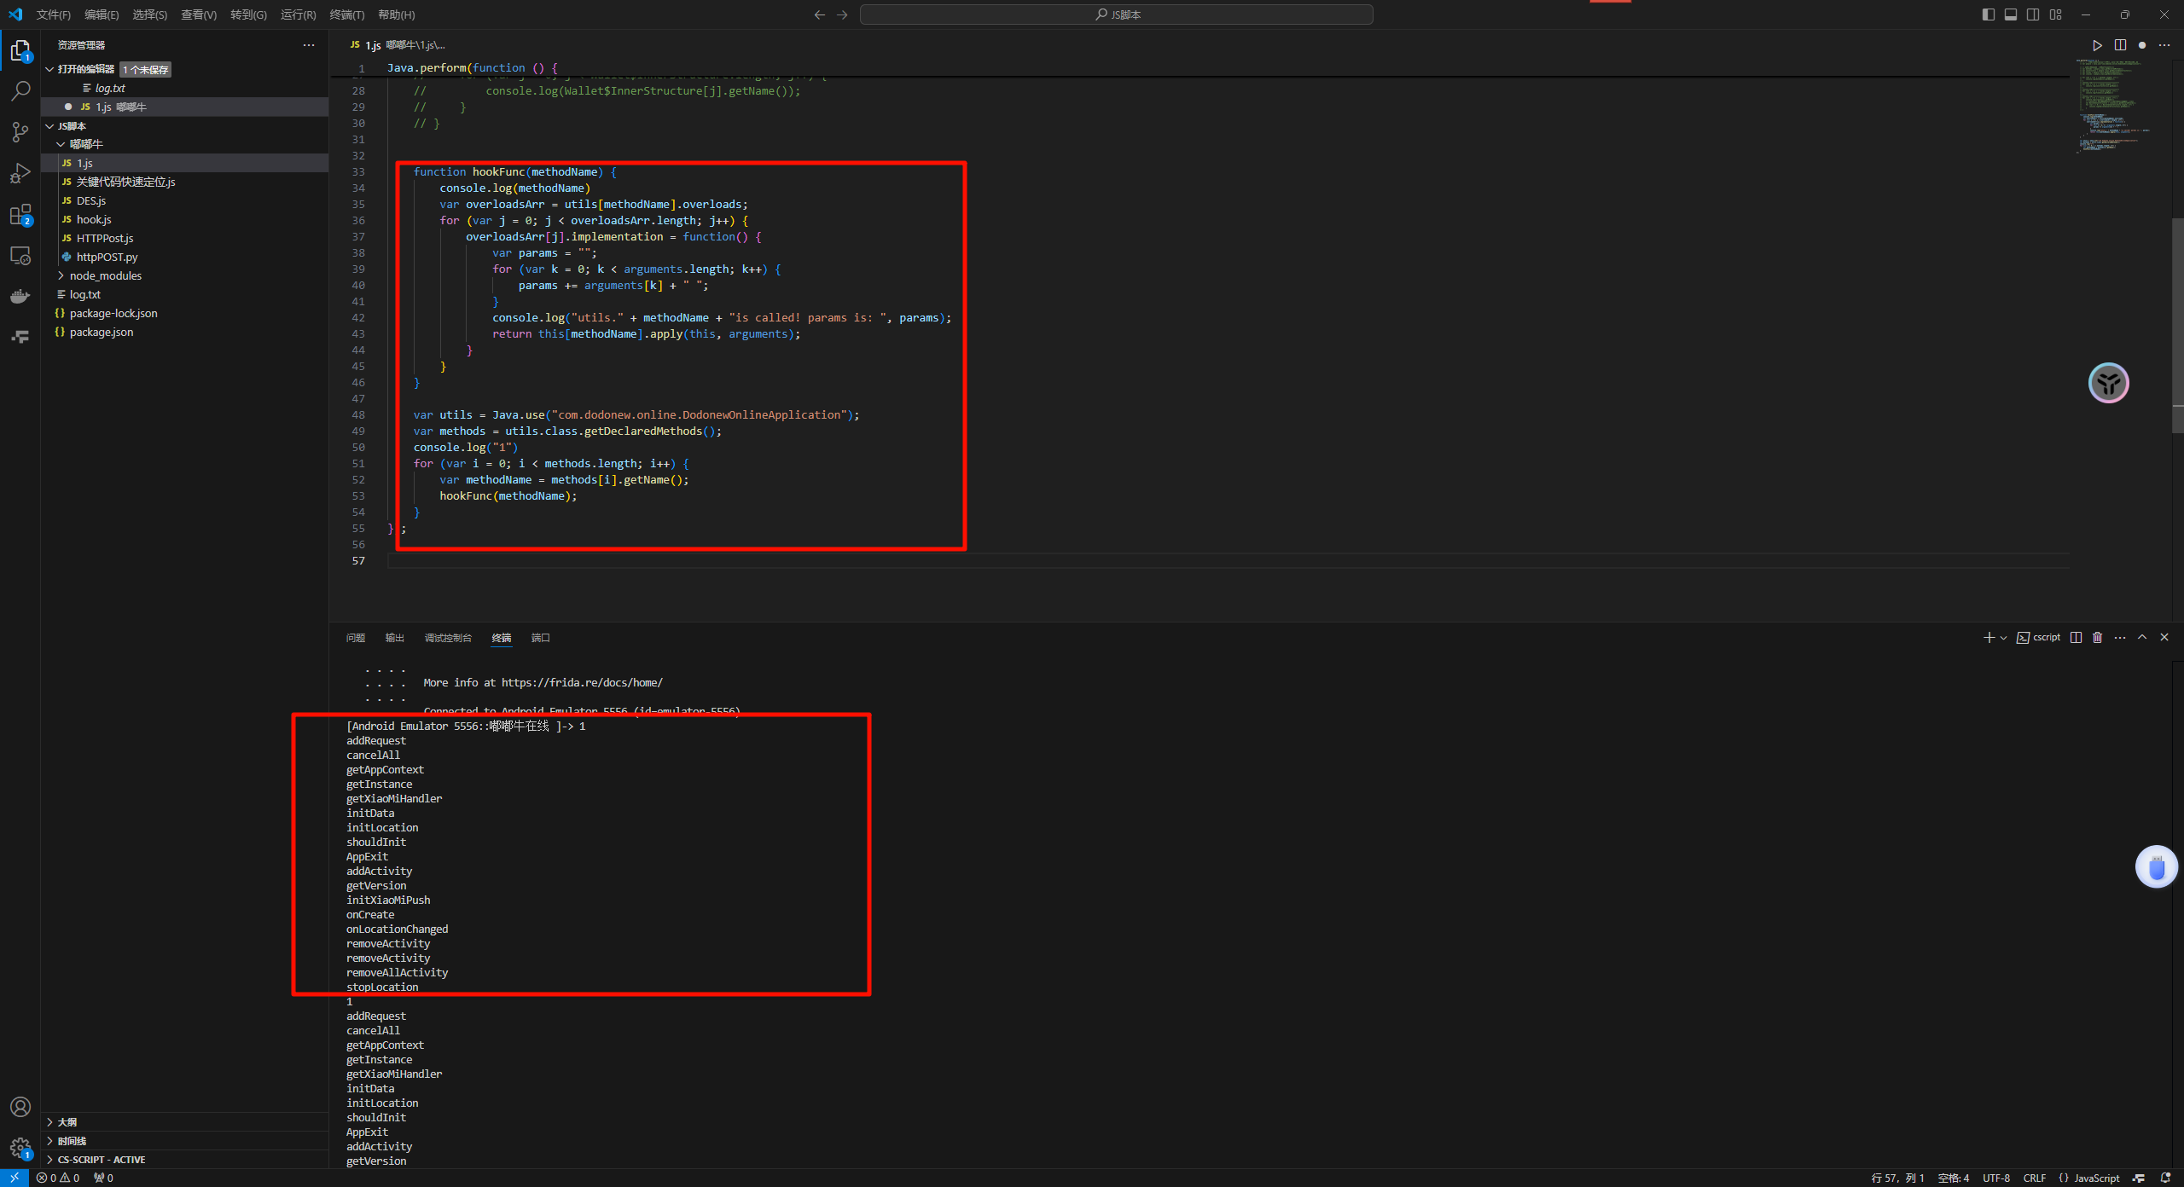Open the Search view in activity bar
This screenshot has height=1187, width=2184.
pyautogui.click(x=20, y=90)
